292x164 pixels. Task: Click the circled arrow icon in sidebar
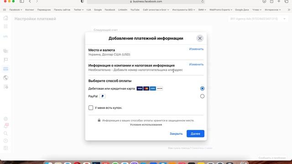[6, 141]
